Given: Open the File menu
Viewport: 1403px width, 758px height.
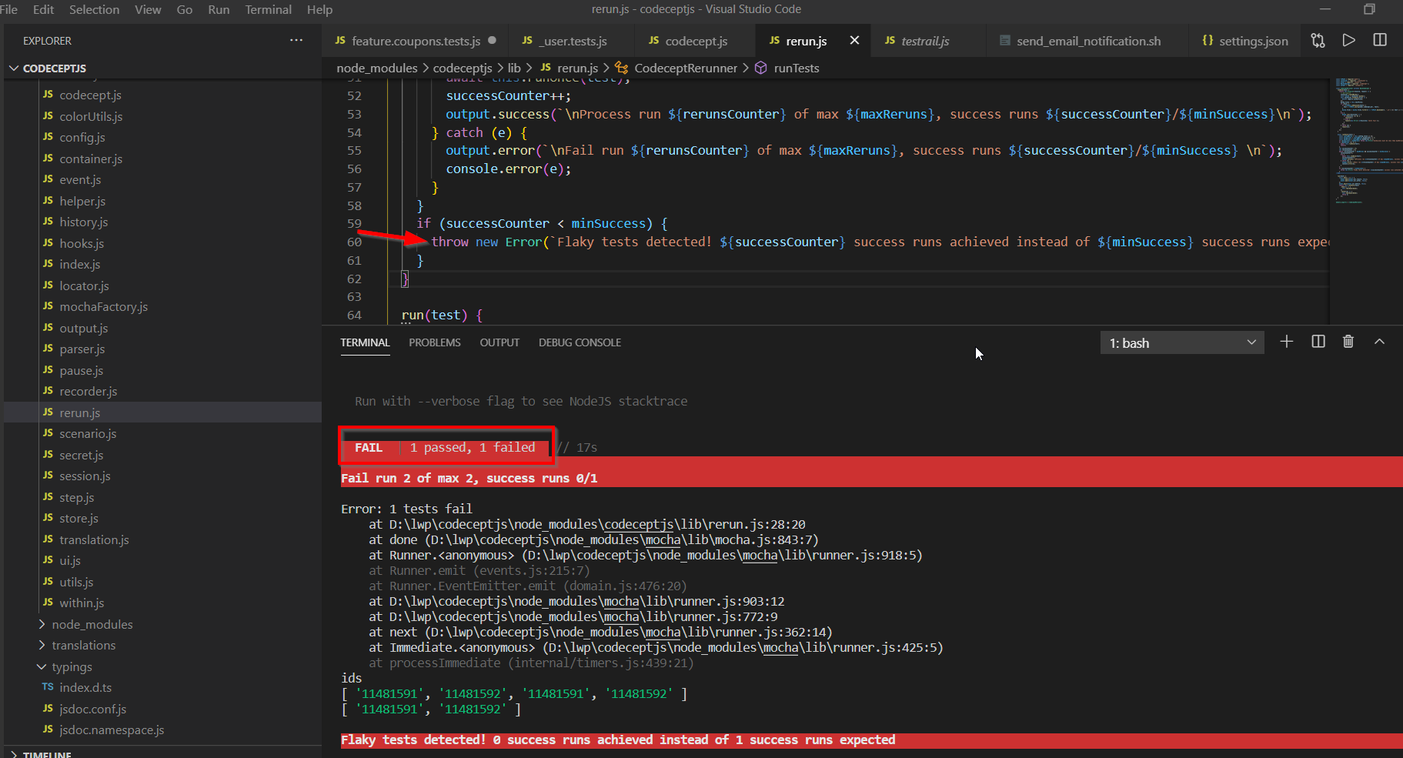Looking at the screenshot, I should click(x=8, y=9).
